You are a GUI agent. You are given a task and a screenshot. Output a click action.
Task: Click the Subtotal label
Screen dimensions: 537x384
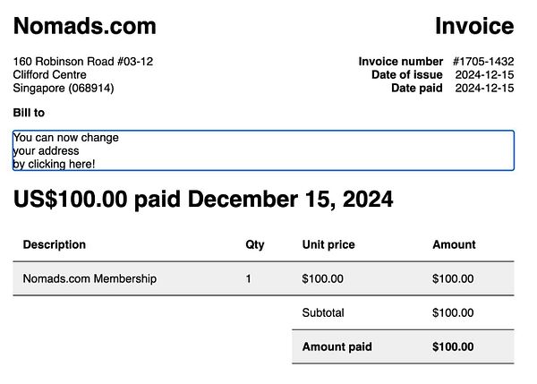pos(323,312)
